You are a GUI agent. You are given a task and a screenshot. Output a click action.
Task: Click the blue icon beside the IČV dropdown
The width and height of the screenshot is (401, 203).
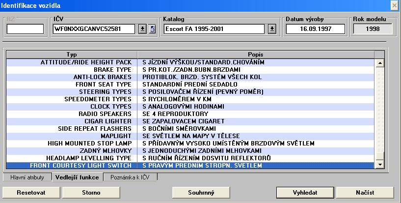(152, 29)
